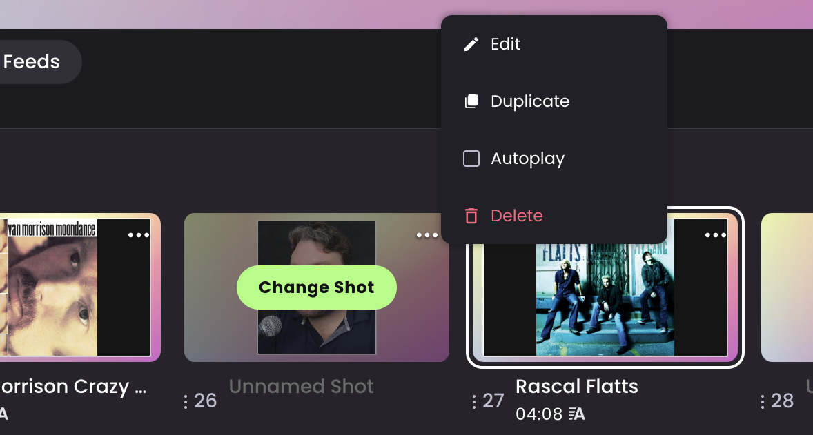Click the "orrison Crazy ..." shot title
The width and height of the screenshot is (813, 435).
73,387
